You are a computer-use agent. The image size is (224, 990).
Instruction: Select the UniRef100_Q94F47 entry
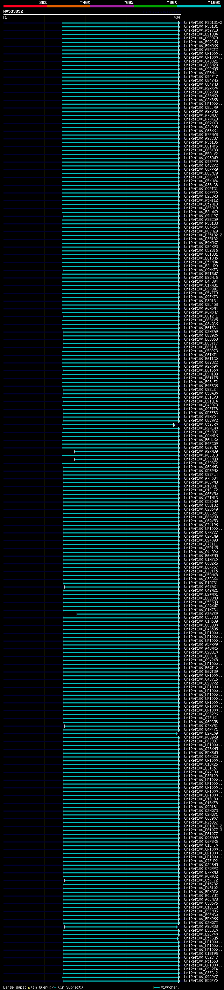201,77
